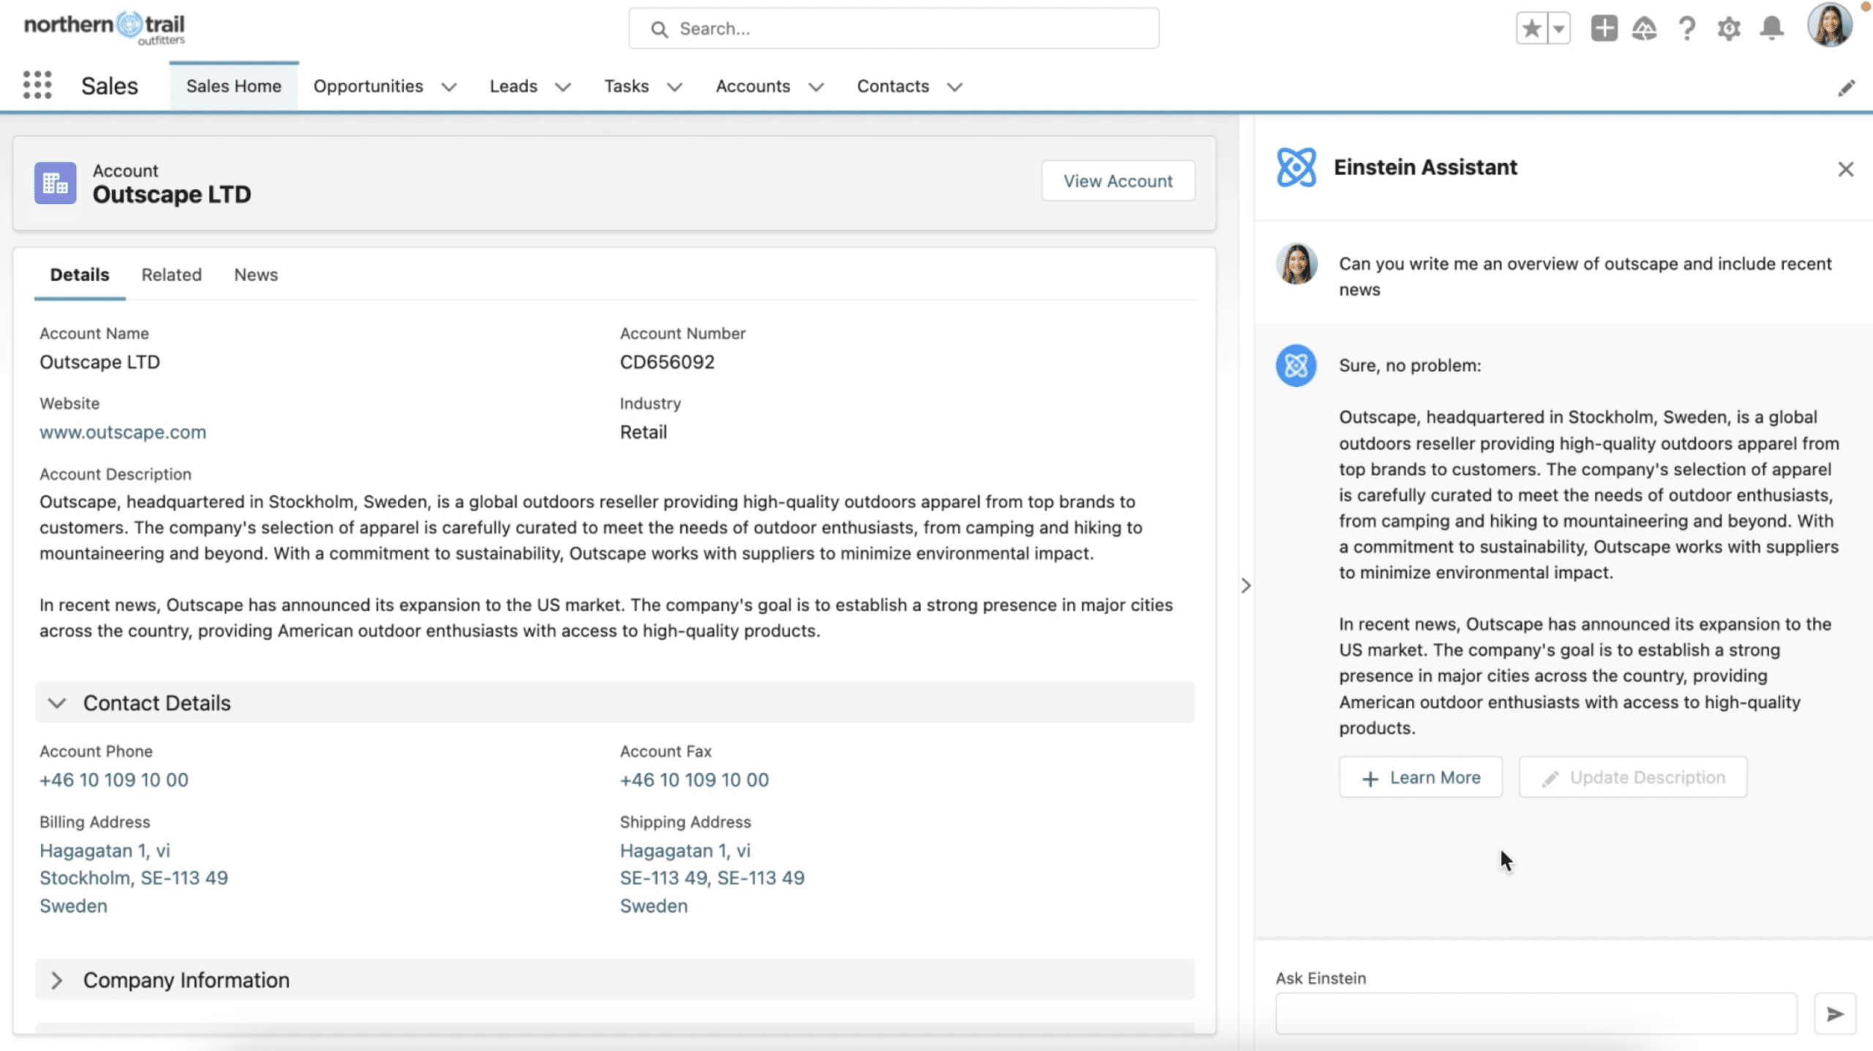1873x1051 pixels.
Task: Open the App Launcher grid icon
Action: [37, 86]
